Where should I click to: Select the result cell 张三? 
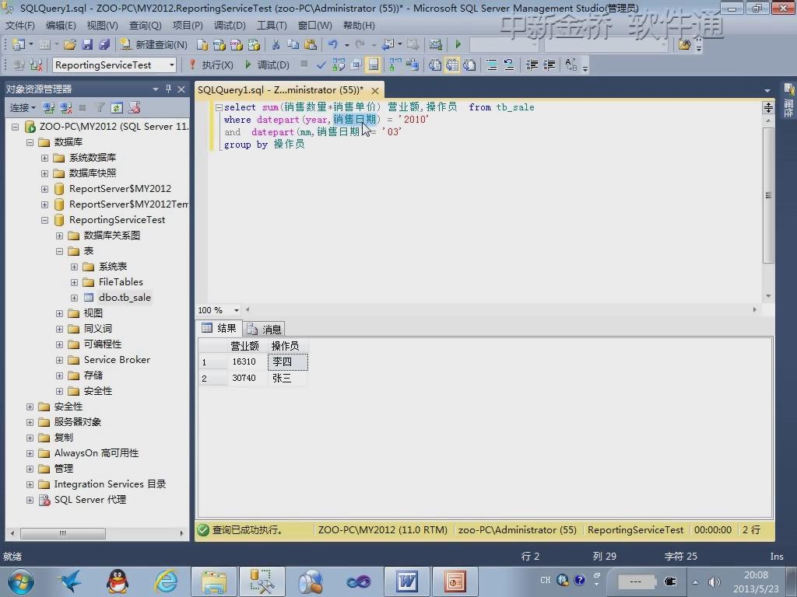[x=288, y=379]
